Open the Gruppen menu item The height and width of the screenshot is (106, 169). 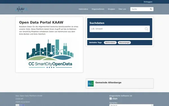(x=111, y=9)
